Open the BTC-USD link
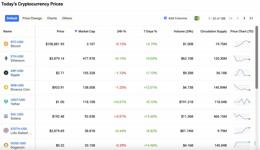Viewport: 260px width, 150px height. tap(17, 42)
